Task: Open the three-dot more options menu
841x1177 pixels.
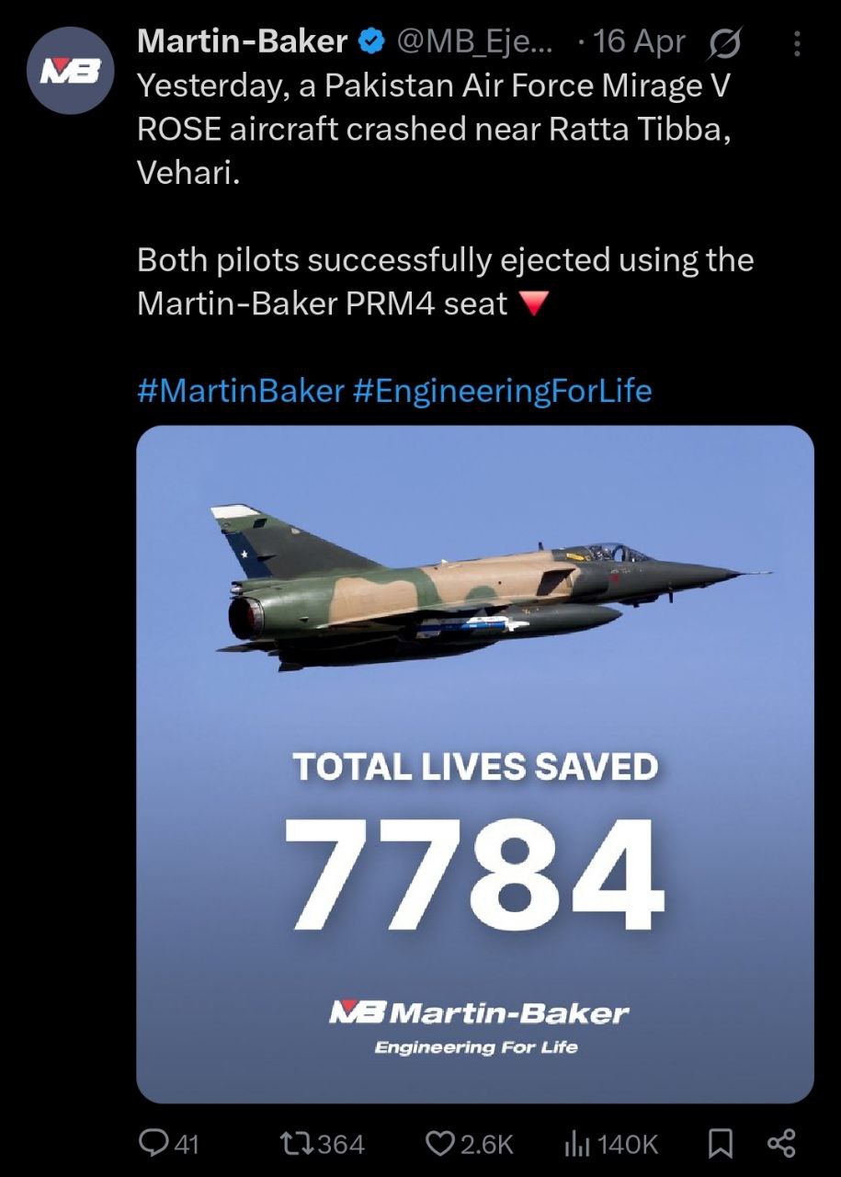Action: coord(797,42)
